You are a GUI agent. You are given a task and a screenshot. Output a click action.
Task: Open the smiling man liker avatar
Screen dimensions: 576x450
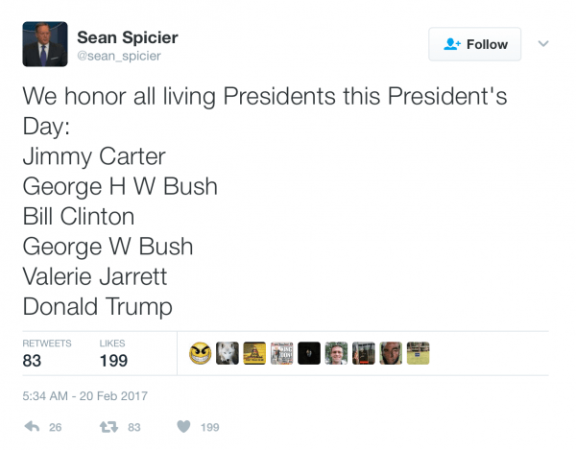tap(336, 353)
